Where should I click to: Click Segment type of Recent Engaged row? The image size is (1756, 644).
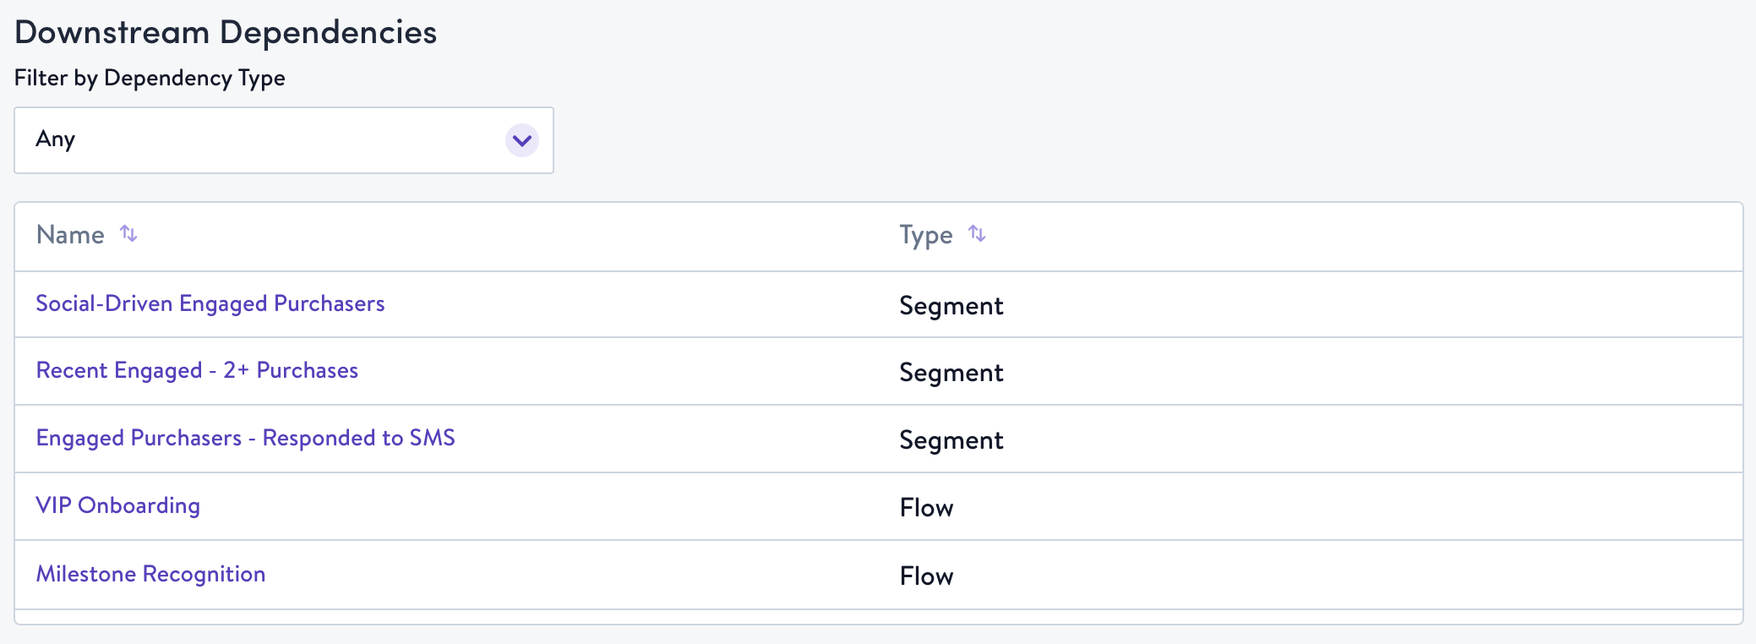click(x=951, y=373)
